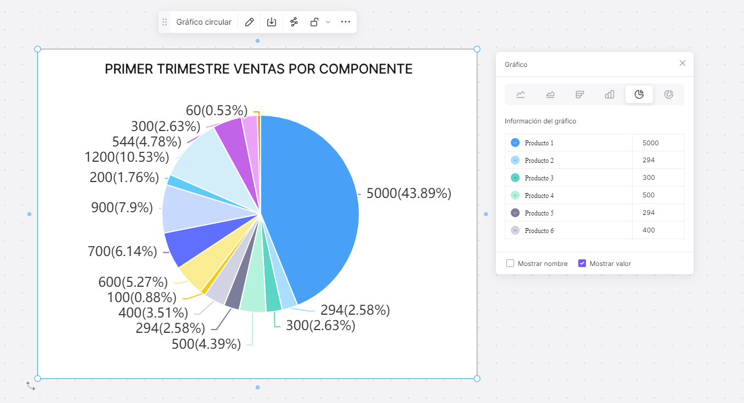
Task: Click the 60(0.53%) pie label
Action: coord(217,110)
